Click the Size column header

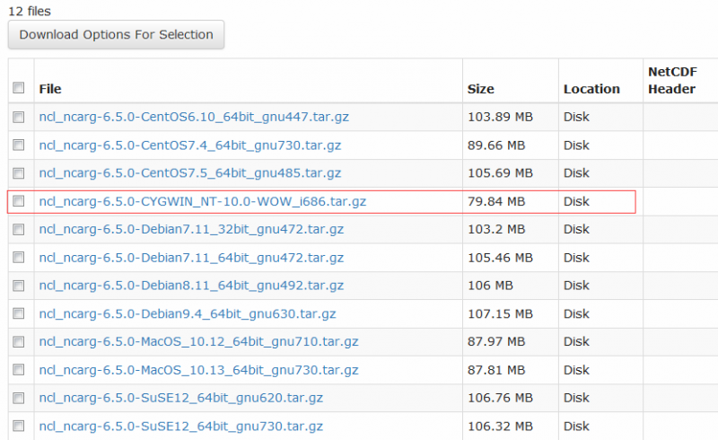pyautogui.click(x=481, y=89)
